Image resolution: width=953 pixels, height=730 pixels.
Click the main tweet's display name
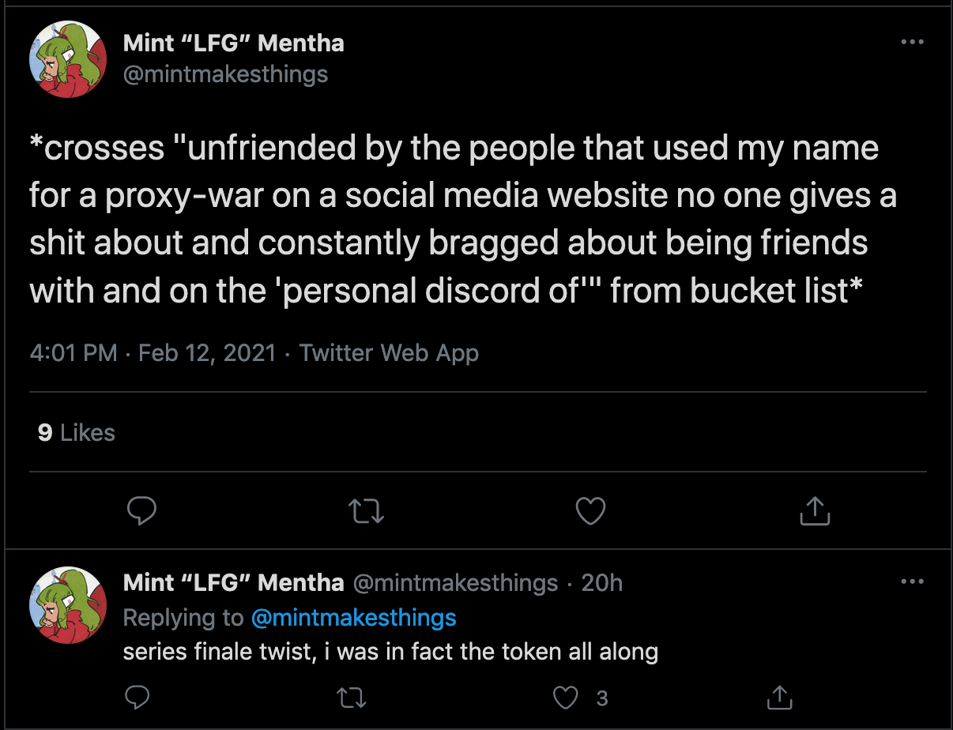234,43
